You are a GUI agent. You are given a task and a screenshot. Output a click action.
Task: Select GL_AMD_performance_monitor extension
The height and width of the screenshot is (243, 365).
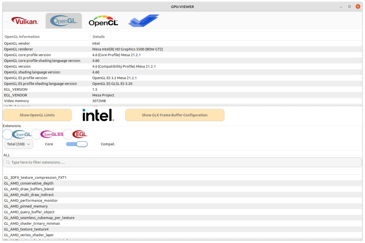182,200
